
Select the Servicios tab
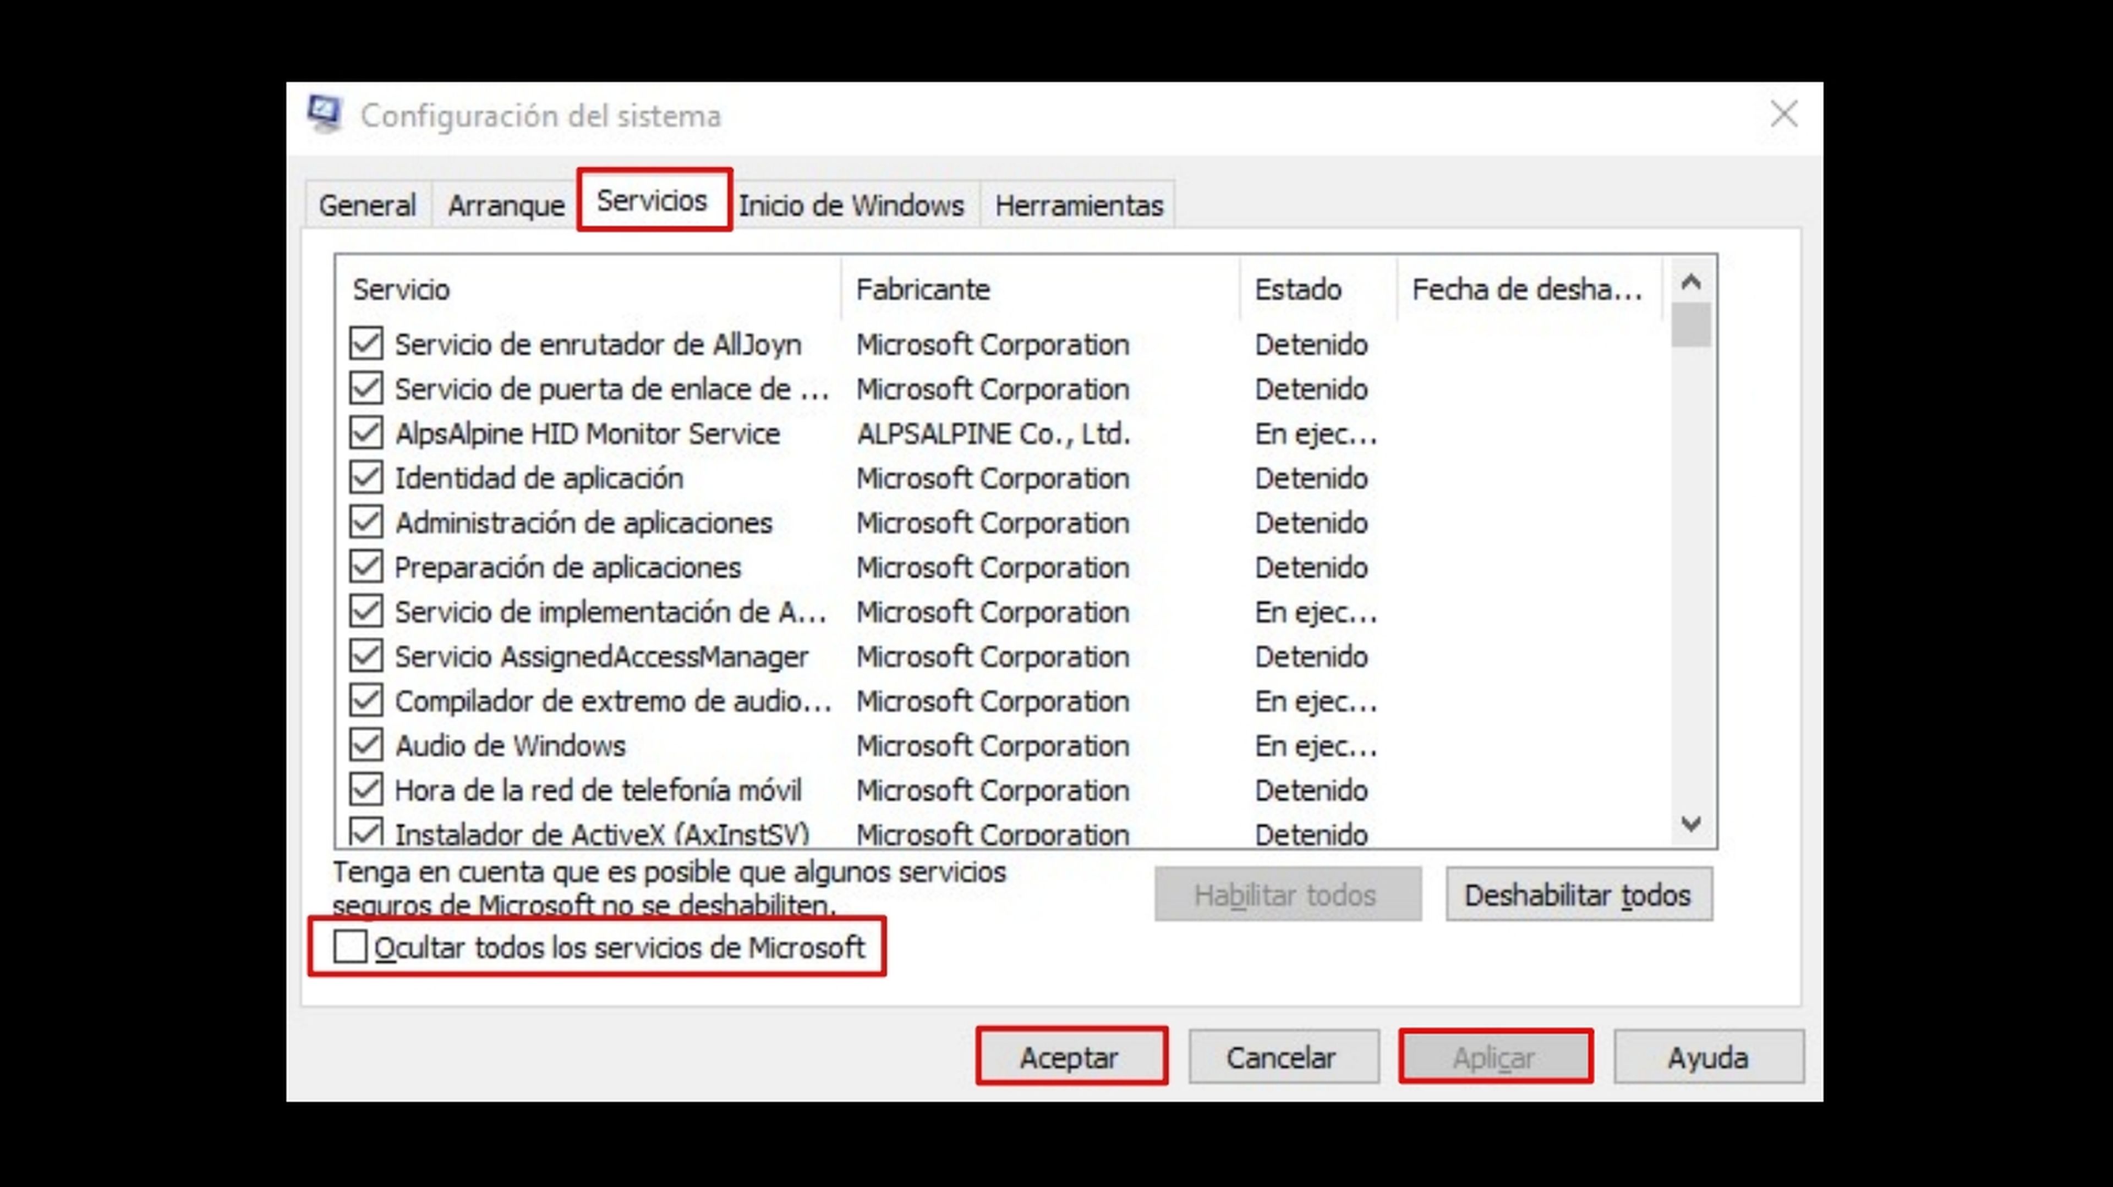tap(653, 200)
